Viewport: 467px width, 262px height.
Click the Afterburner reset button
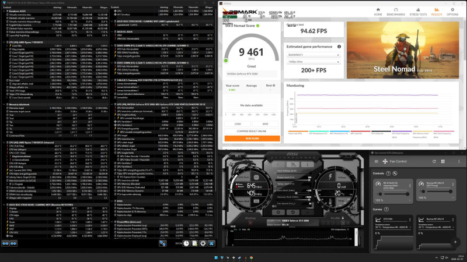(293, 213)
